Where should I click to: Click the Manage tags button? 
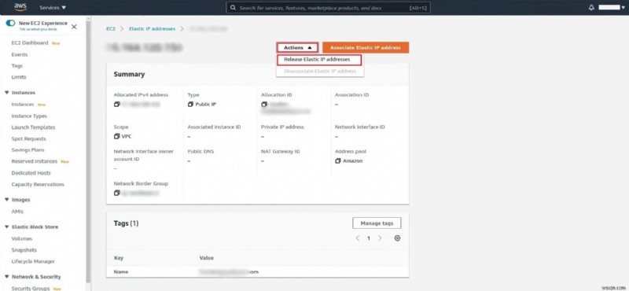coord(377,223)
